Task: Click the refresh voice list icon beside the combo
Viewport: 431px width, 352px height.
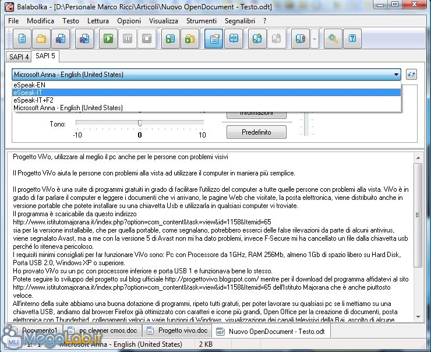Action: pyautogui.click(x=411, y=74)
